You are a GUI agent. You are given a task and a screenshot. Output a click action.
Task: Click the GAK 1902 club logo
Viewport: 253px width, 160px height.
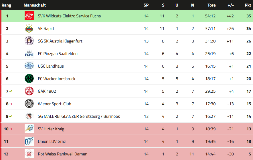click(x=29, y=91)
